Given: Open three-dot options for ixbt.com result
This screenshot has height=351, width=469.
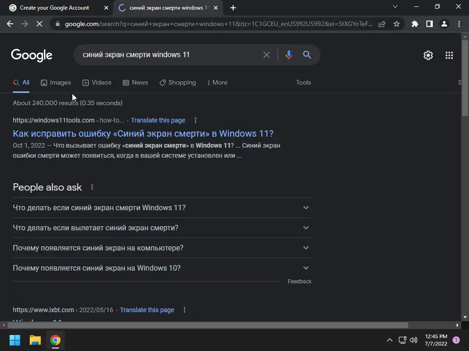Looking at the screenshot, I should 185,310.
